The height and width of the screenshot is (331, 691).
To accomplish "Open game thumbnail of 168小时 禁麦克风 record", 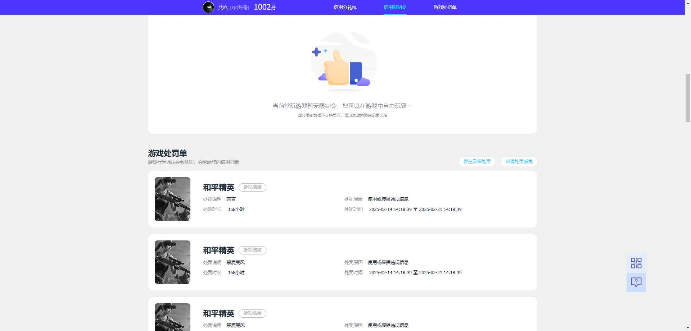I will (x=172, y=262).
